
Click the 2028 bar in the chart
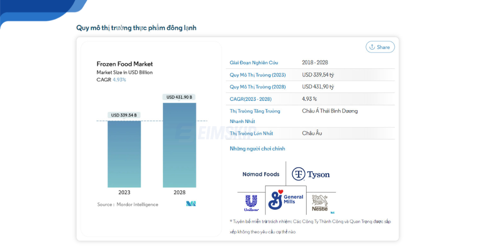tap(179, 145)
